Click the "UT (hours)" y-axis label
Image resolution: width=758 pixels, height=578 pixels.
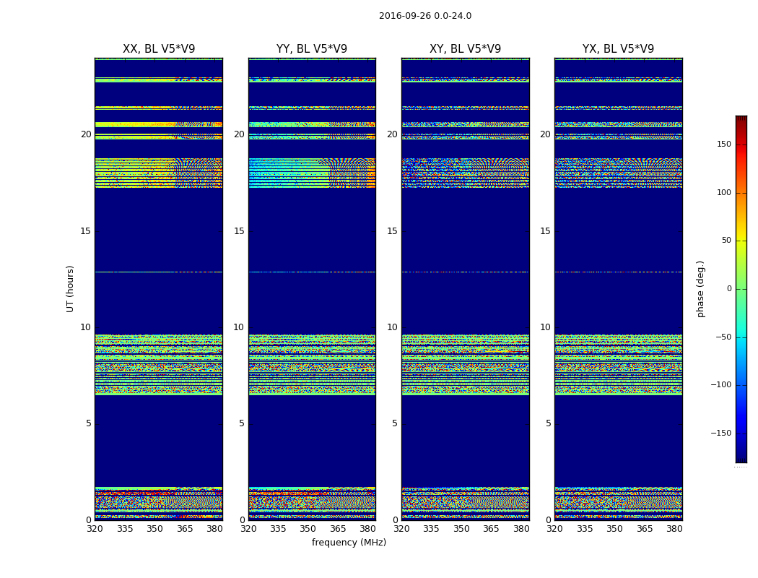coord(70,288)
